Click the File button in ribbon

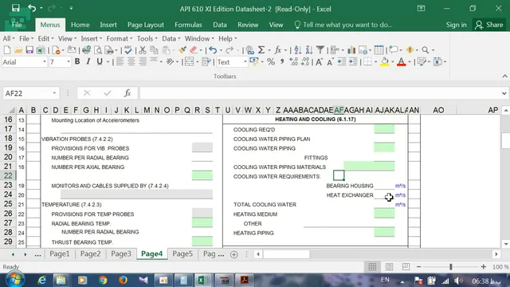[17, 25]
